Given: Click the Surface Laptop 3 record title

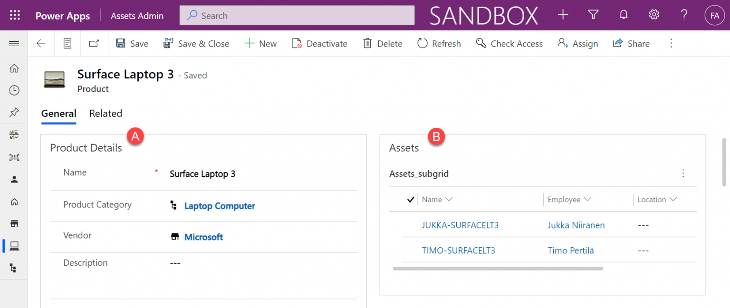Looking at the screenshot, I should pos(125,75).
